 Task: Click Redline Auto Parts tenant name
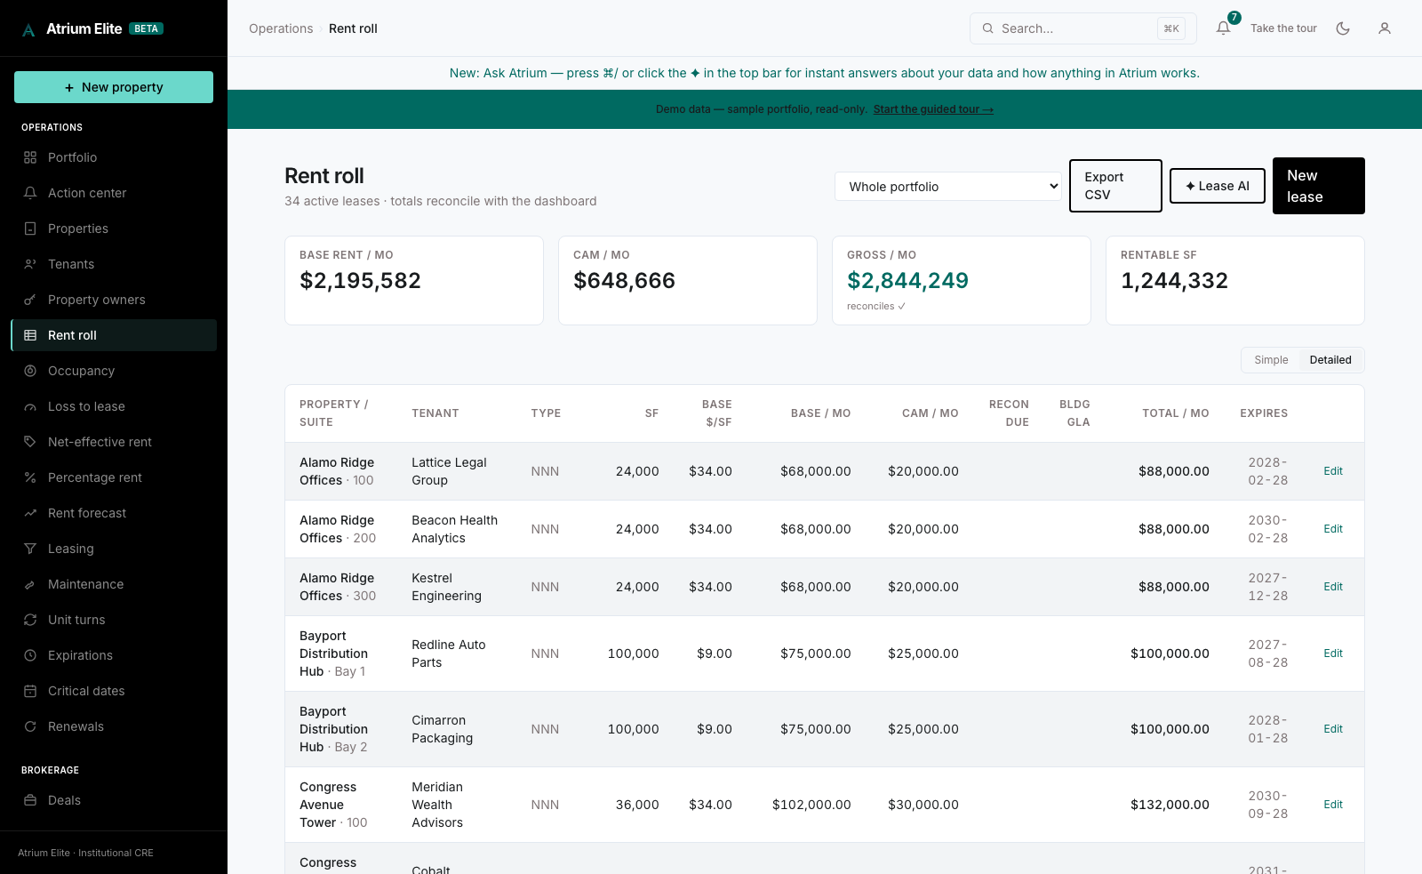coord(449,653)
